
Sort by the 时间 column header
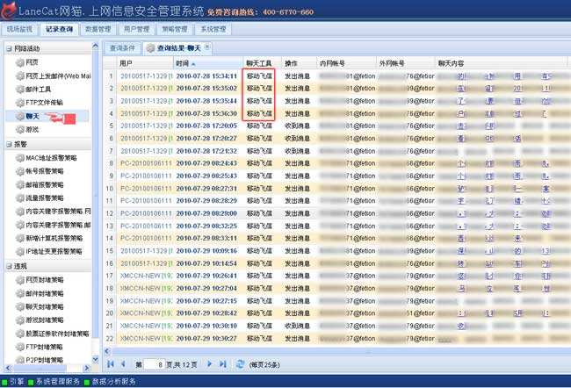208,63
